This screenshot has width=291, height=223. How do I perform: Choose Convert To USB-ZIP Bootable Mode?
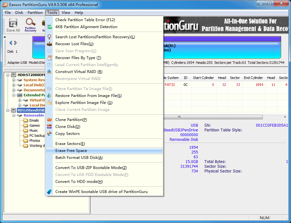click(x=104, y=168)
